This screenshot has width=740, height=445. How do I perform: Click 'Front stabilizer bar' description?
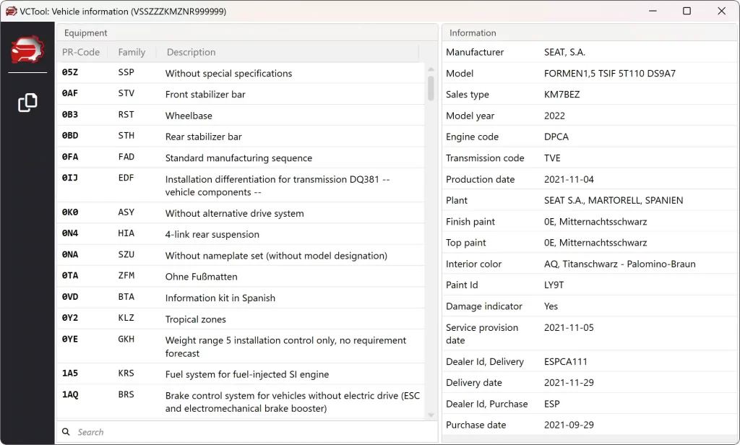coord(205,95)
